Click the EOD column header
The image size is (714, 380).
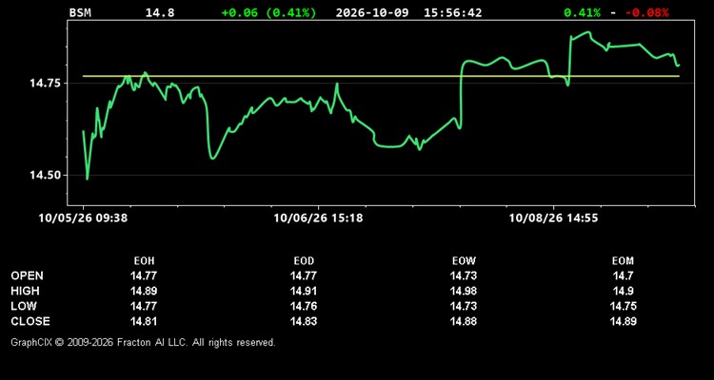pyautogui.click(x=304, y=261)
